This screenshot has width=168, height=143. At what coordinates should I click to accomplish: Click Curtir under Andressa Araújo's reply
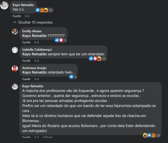click(27, 79)
